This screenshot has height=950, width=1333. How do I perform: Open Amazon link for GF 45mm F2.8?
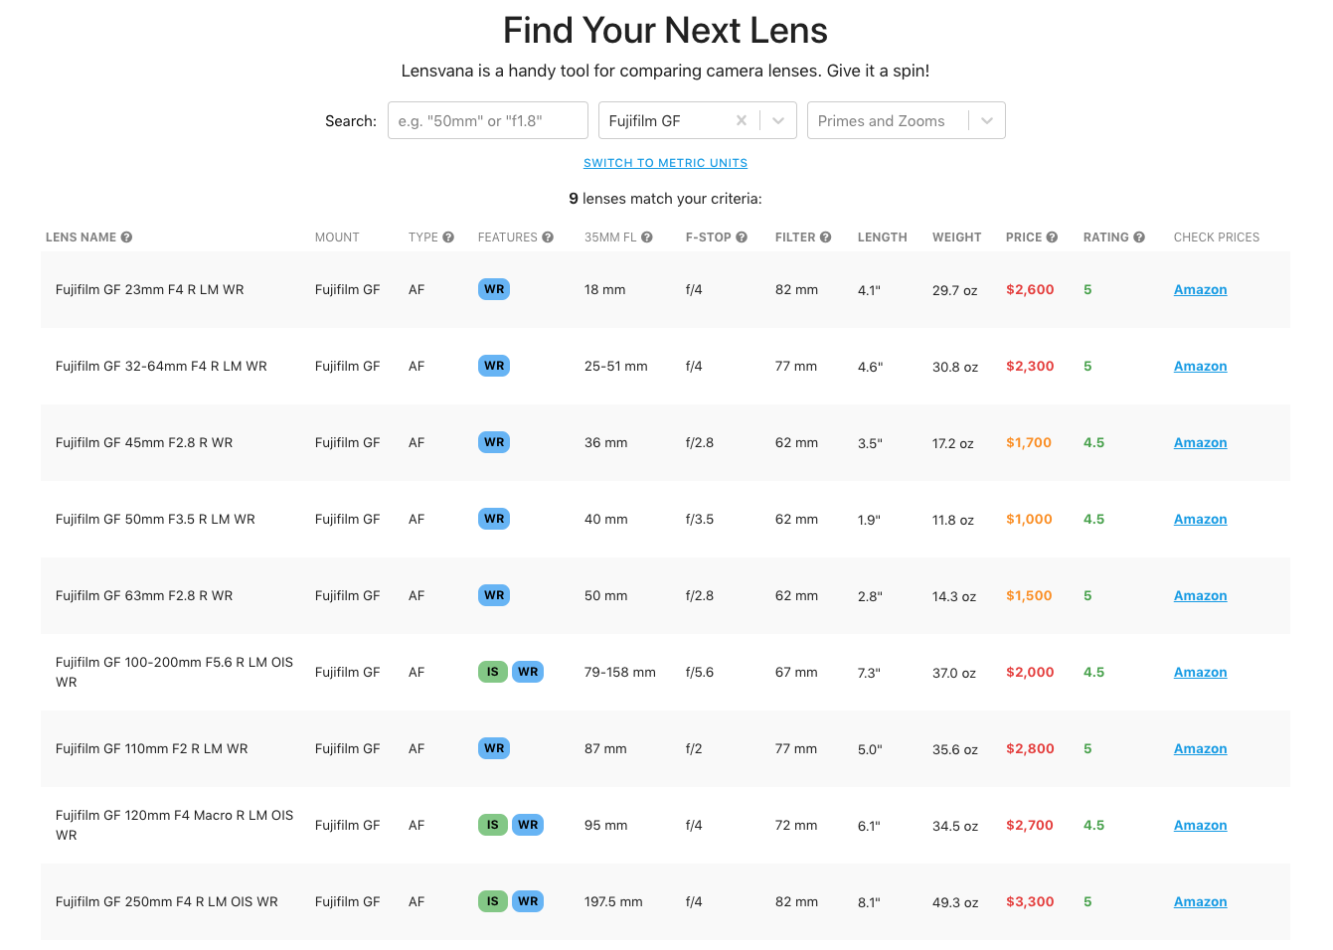point(1200,442)
